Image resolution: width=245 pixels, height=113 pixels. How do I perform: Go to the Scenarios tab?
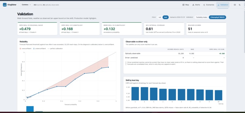click(209, 5)
